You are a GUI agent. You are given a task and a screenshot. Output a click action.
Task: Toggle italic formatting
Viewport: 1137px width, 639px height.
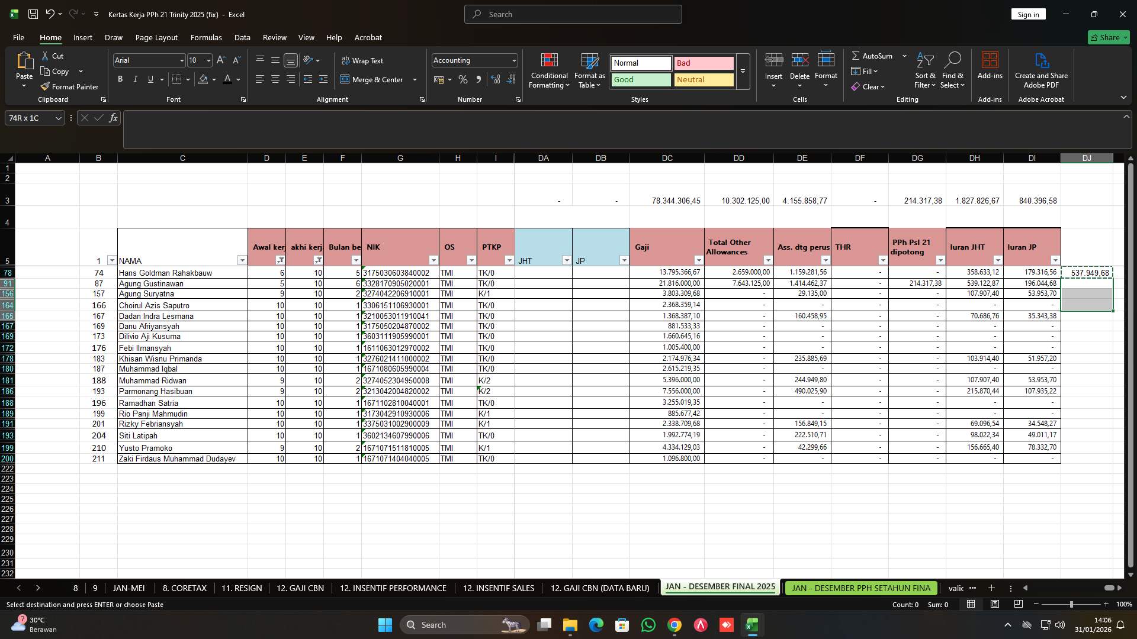pos(135,79)
